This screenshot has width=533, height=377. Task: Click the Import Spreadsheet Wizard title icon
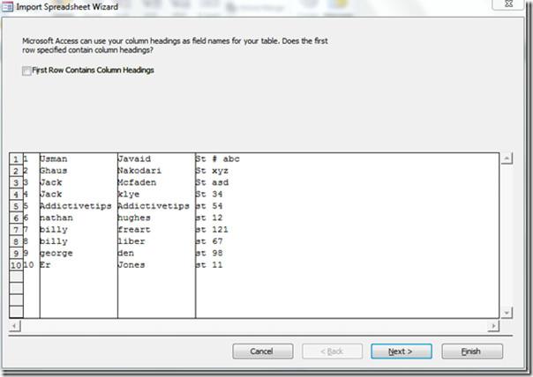coord(7,7)
